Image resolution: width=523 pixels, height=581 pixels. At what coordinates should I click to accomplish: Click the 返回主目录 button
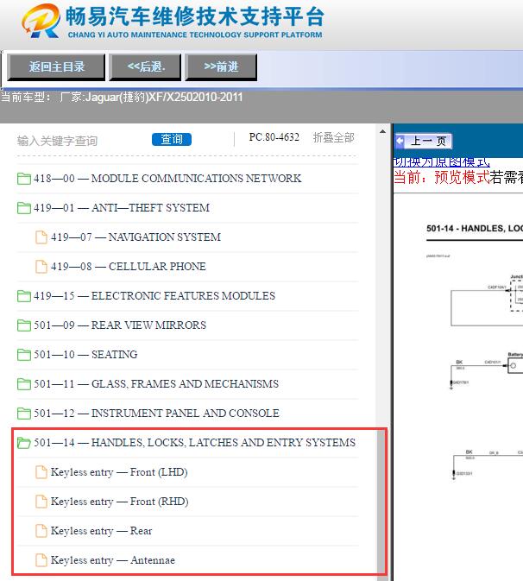56,67
